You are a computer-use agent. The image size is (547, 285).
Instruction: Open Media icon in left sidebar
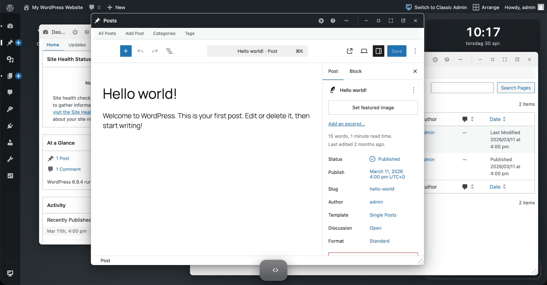point(10,59)
